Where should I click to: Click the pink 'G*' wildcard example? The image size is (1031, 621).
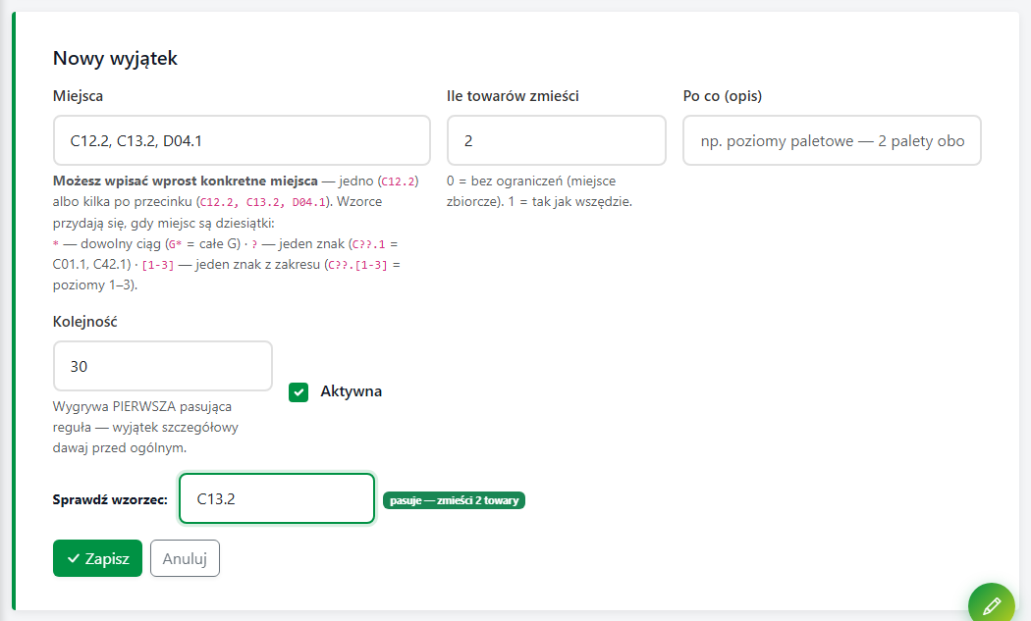click(174, 244)
